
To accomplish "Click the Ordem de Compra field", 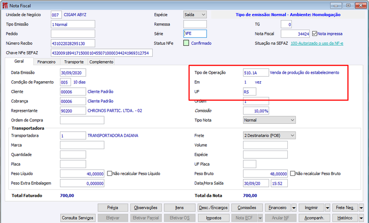I will [x=82, y=120].
